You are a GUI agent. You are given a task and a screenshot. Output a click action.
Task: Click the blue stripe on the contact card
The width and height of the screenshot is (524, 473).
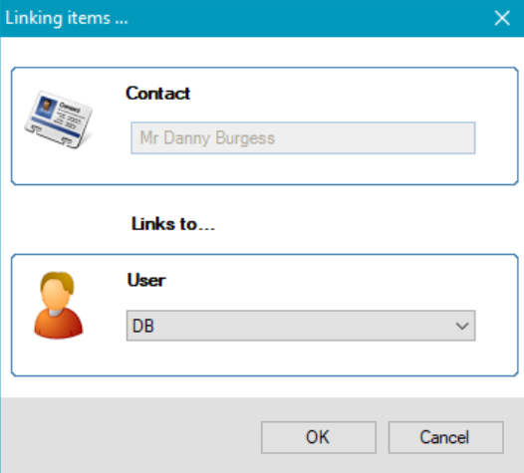pyautogui.click(x=57, y=127)
